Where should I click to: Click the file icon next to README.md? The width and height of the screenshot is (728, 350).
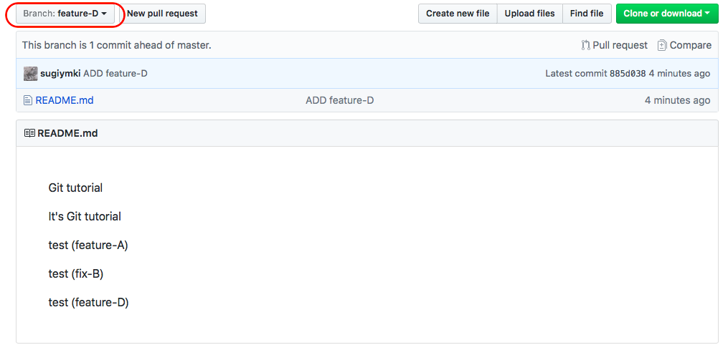[28, 100]
